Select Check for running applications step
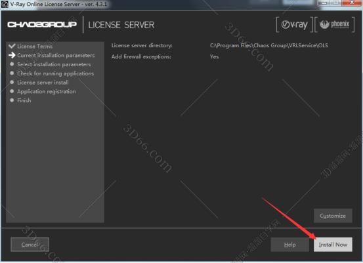The image size is (363, 263). click(x=56, y=73)
